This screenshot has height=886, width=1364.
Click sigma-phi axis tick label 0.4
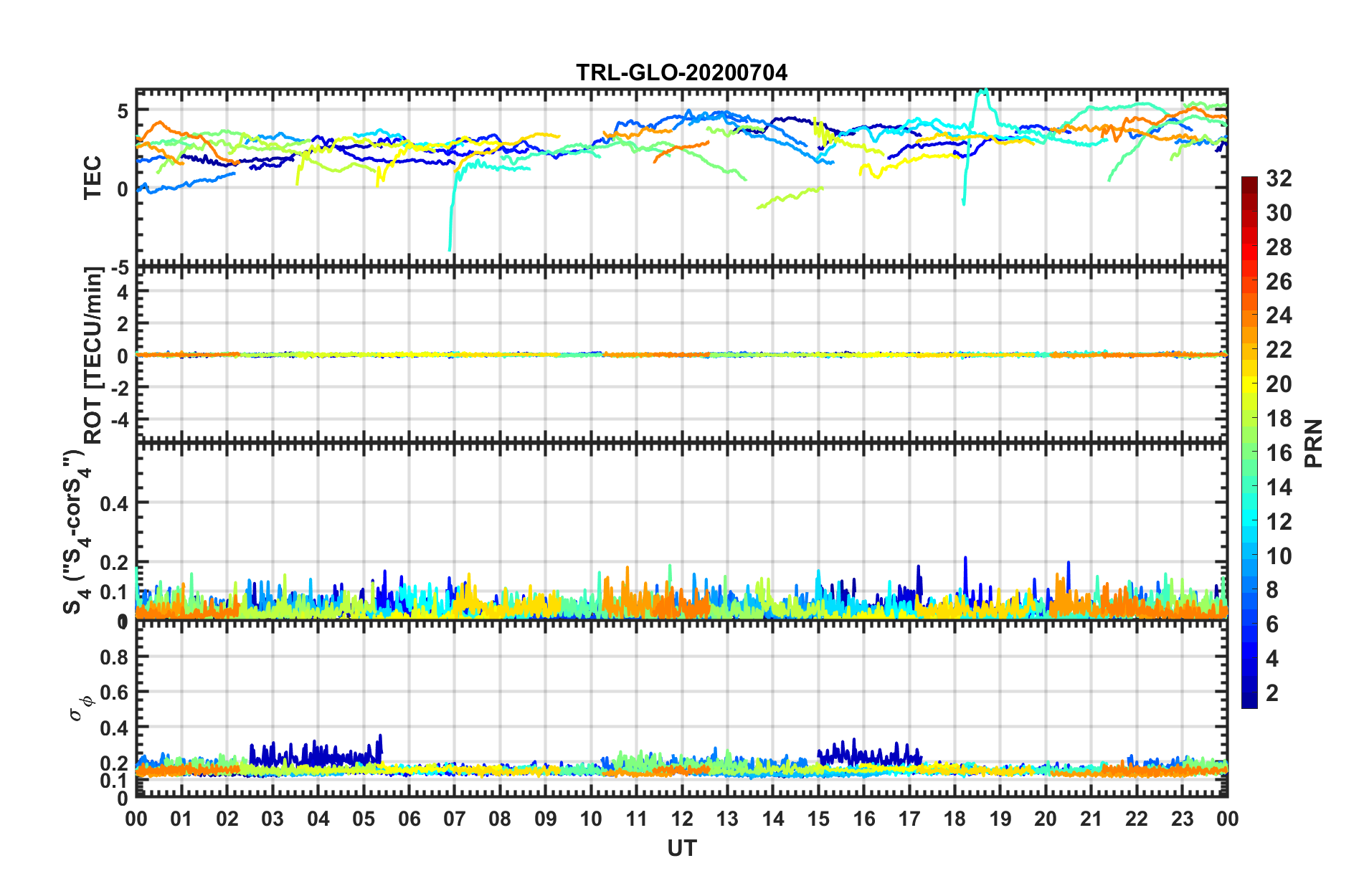pos(114,728)
